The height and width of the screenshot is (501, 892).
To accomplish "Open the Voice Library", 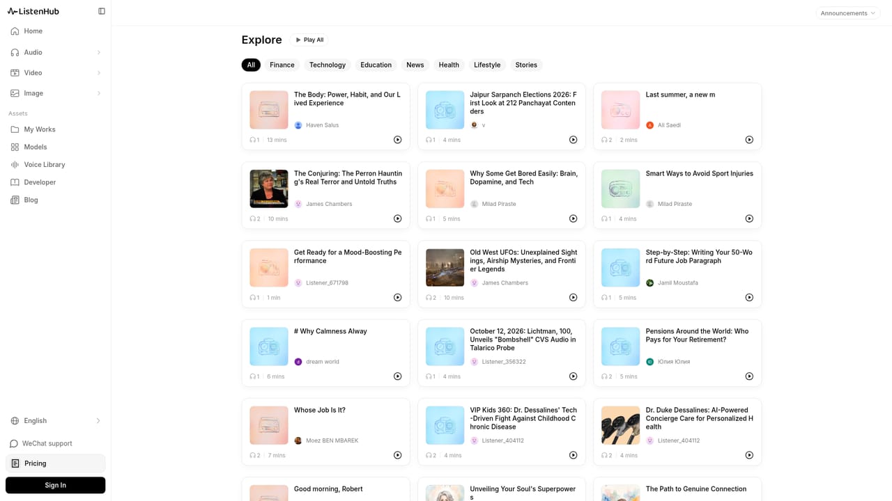I will (x=55, y=165).
